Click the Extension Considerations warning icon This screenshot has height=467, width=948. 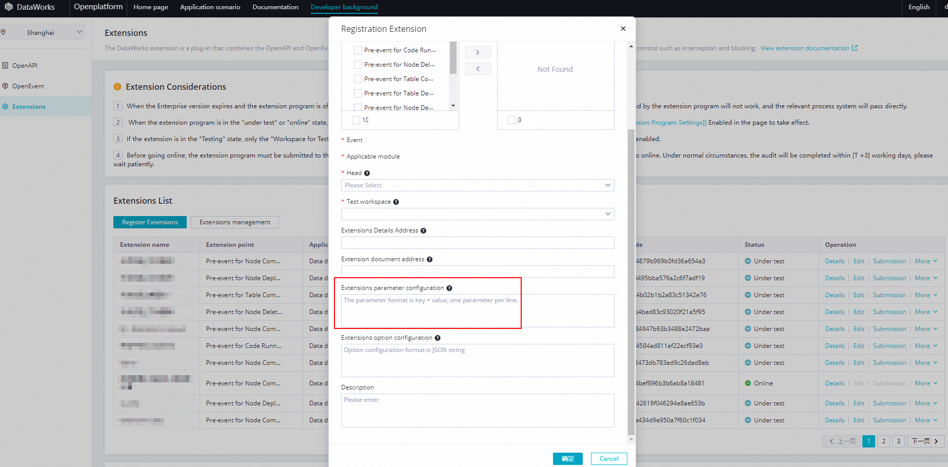[x=117, y=87]
